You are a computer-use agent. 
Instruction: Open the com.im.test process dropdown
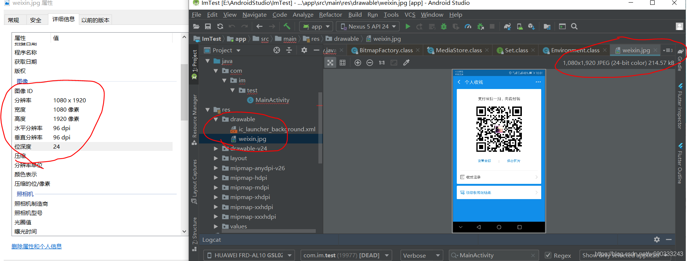click(x=346, y=255)
